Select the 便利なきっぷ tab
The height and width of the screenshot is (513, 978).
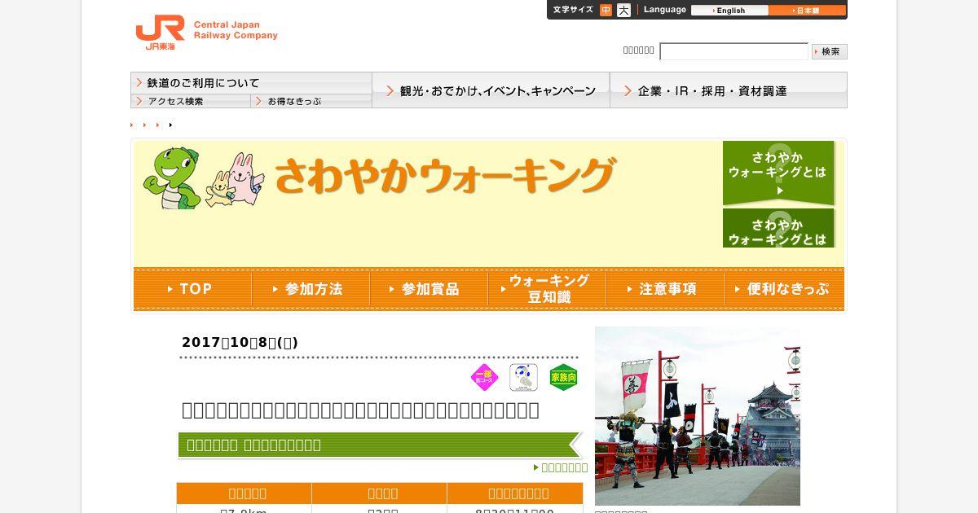785,289
